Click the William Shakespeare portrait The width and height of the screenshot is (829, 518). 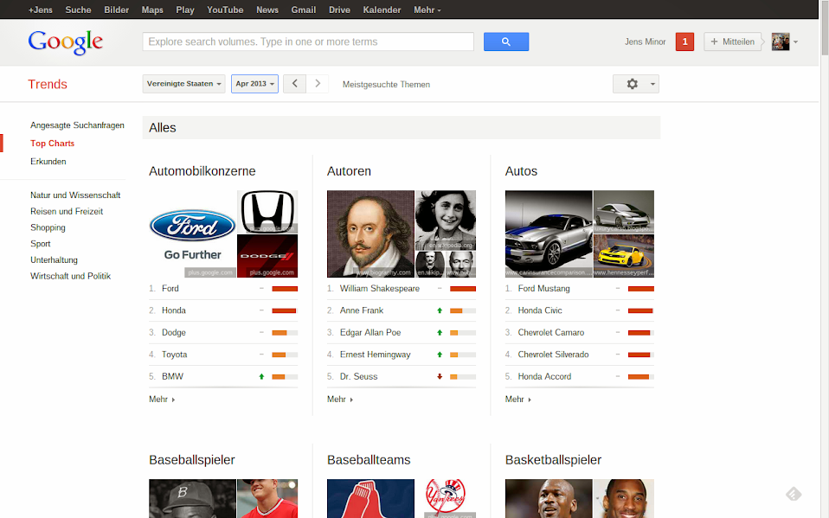pos(370,233)
